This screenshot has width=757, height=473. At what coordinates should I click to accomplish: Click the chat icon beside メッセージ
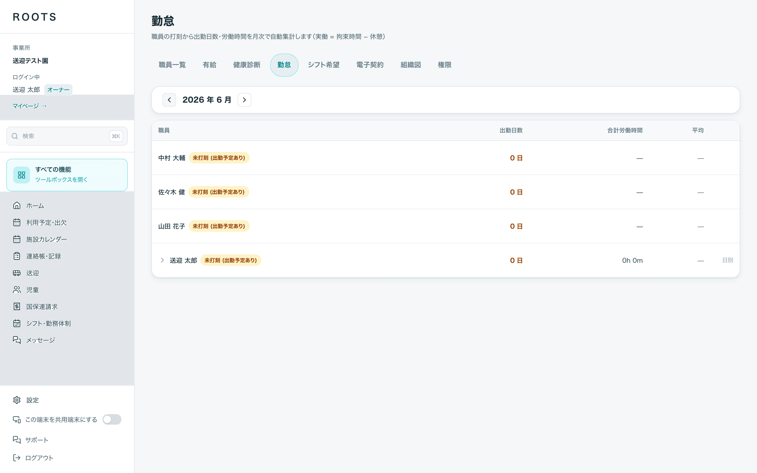tap(17, 340)
